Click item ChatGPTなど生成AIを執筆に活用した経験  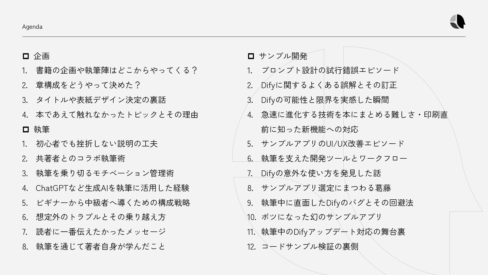(113, 188)
